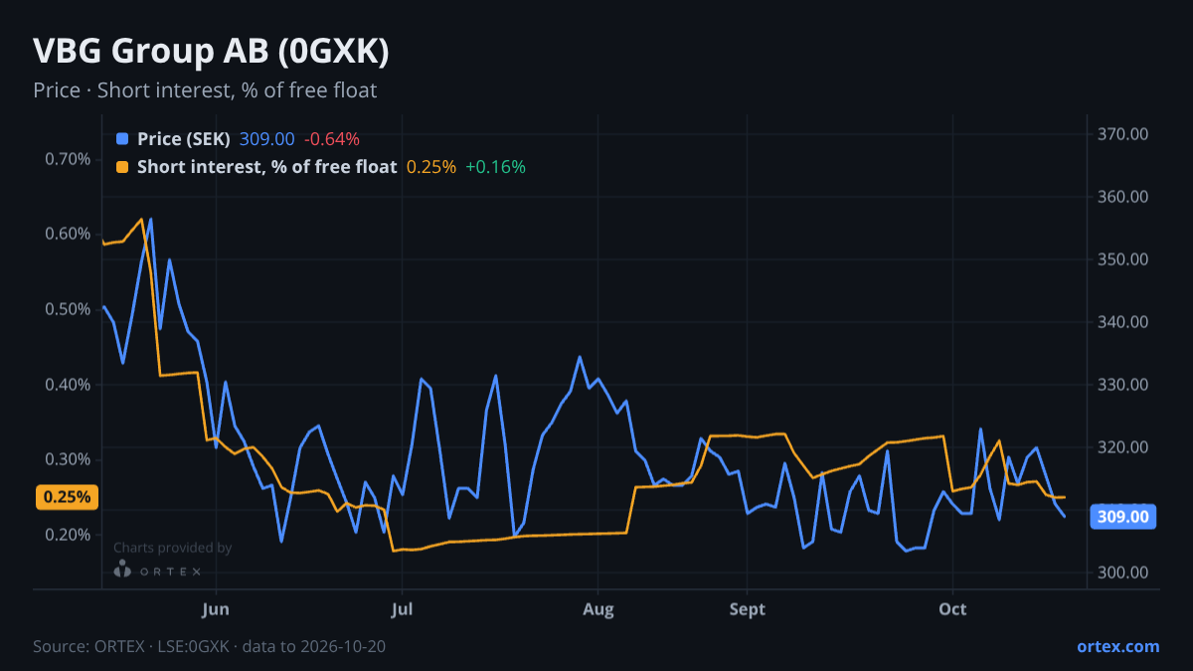
Task: Click the 340.00 right axis label
Action: 1123,322
